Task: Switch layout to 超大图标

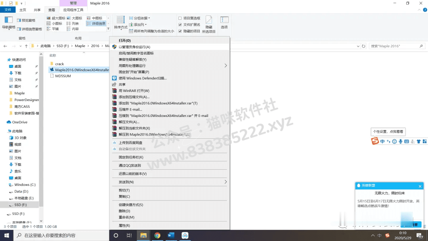Action: pyautogui.click(x=56, y=18)
